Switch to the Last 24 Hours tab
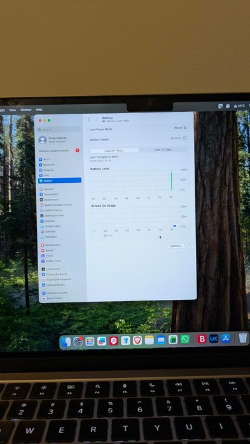 115,151
